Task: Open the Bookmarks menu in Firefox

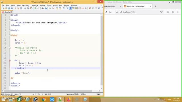Action: (117, 2)
